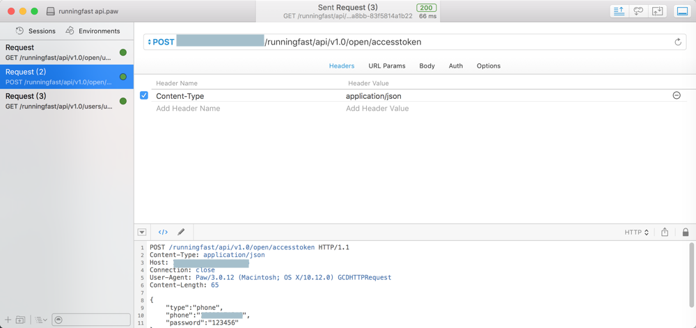Click the pencil edit icon in response bar
Screen dimensions: 696x328
coord(181,232)
